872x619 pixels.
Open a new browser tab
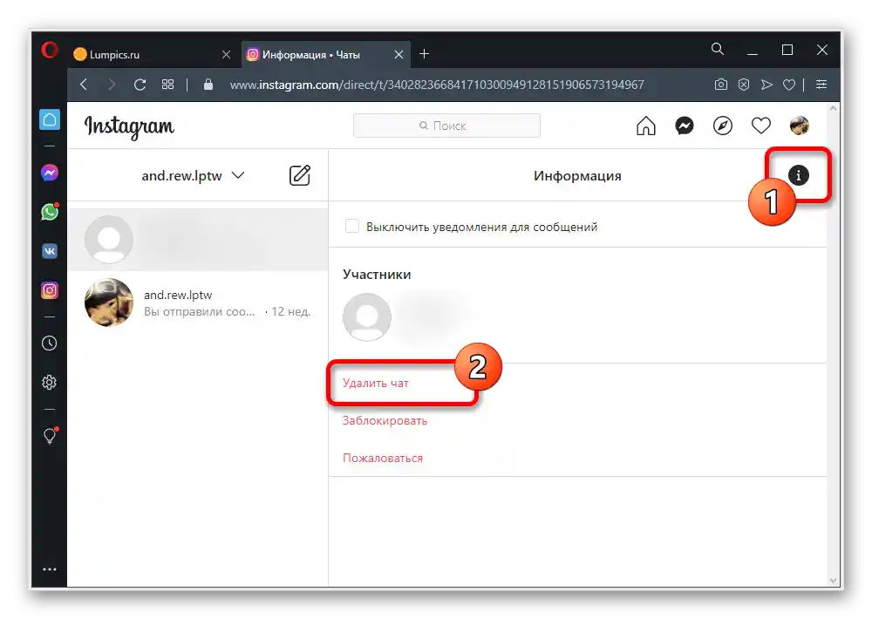coord(424,54)
